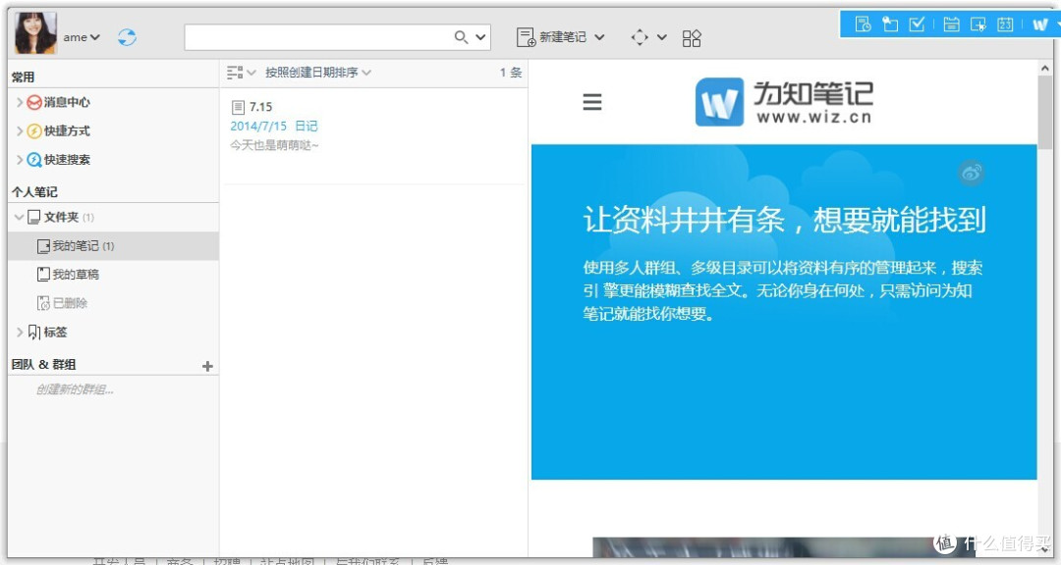This screenshot has width=1061, height=565.
Task: Click the recent notes clock icon in blue toolbar
Action: (863, 25)
